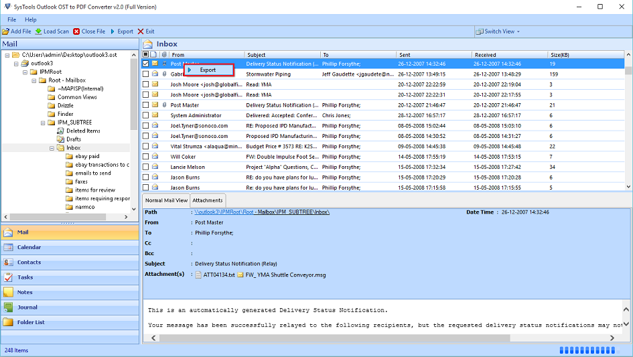
Task: Select the Inbox folder in tree
Action: coord(73,148)
